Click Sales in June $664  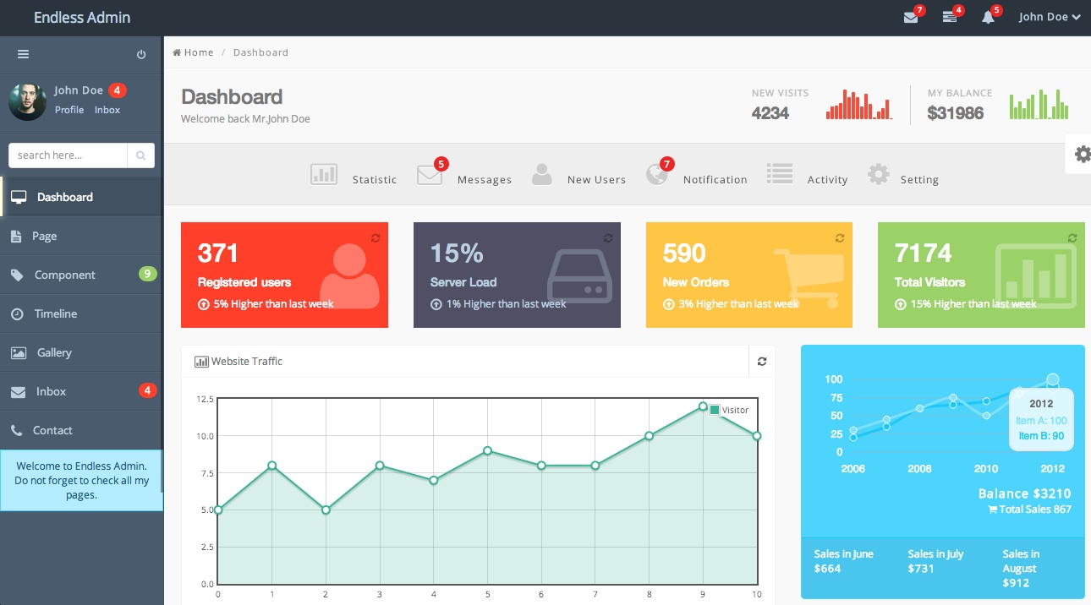(844, 561)
